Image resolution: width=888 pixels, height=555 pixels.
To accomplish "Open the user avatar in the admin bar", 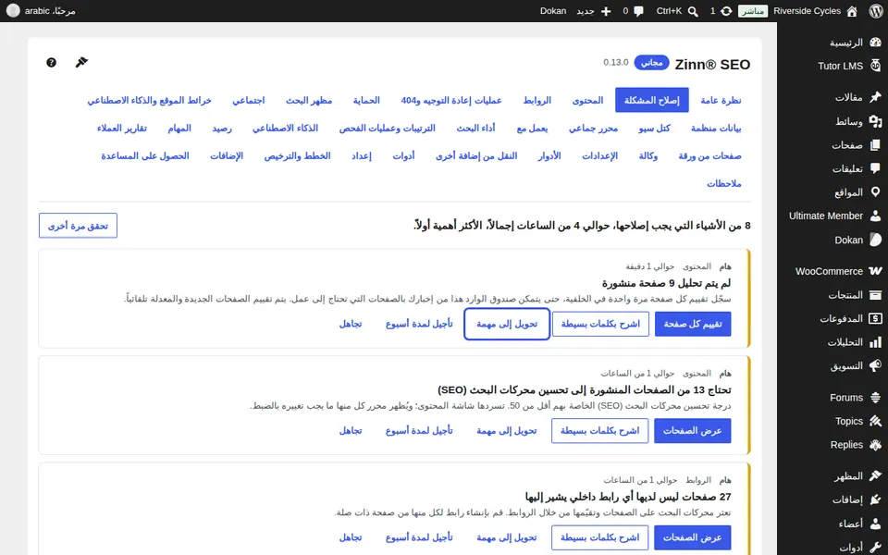I will pos(12,11).
